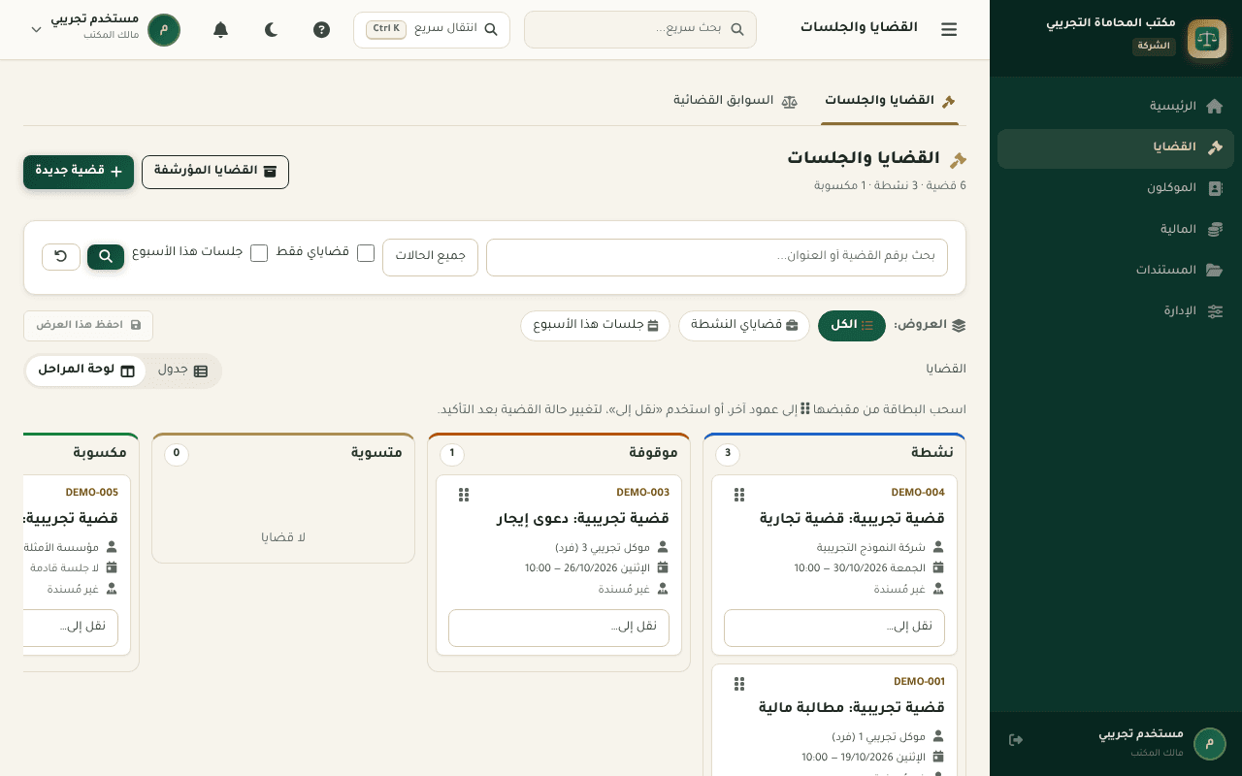Screen dimensions: 1242x776
Task: Open نقل إلى dropdown on card DEMO-005
Action: coord(71,628)
